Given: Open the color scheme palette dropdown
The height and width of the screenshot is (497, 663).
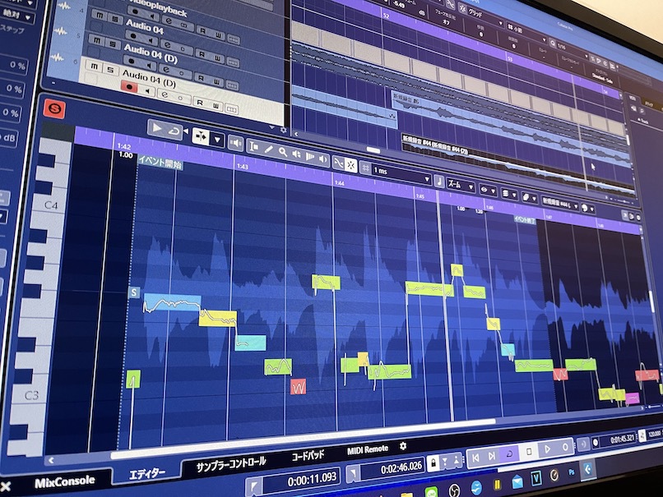Looking at the screenshot, I should (x=530, y=198).
